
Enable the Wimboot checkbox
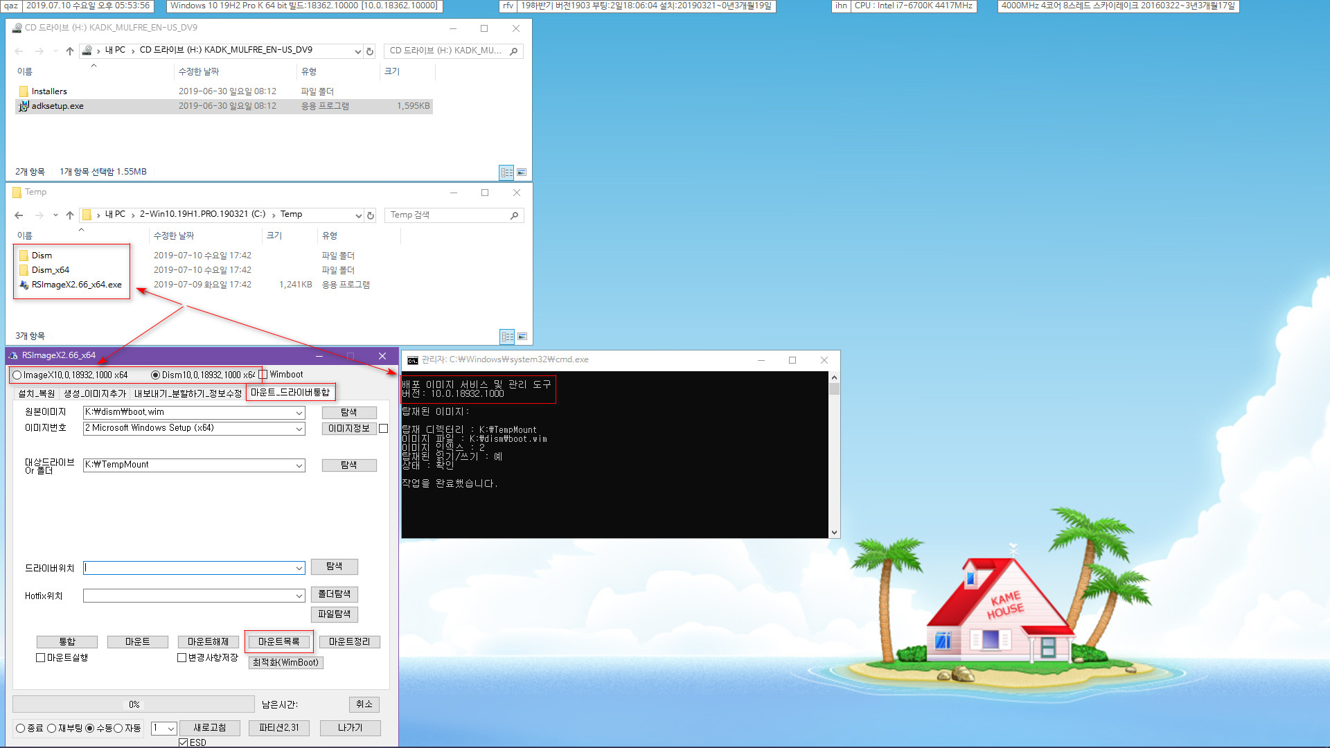[x=263, y=375]
